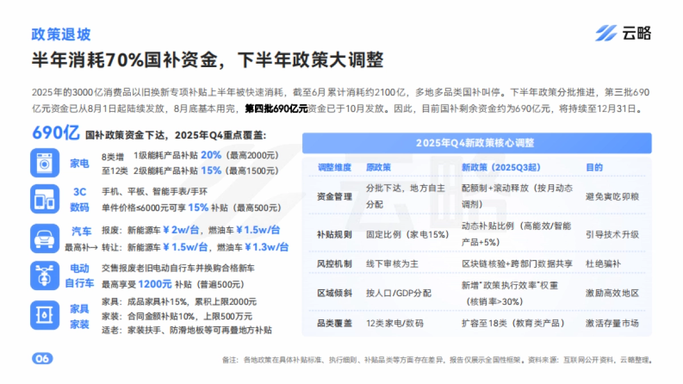Viewport: 683px width, 384px height.
Task: Select the 新政策（2025Q3起）column header
Action: tap(504, 167)
